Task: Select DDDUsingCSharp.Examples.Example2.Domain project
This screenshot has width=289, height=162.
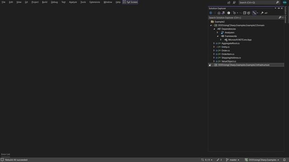Action: 241,25
